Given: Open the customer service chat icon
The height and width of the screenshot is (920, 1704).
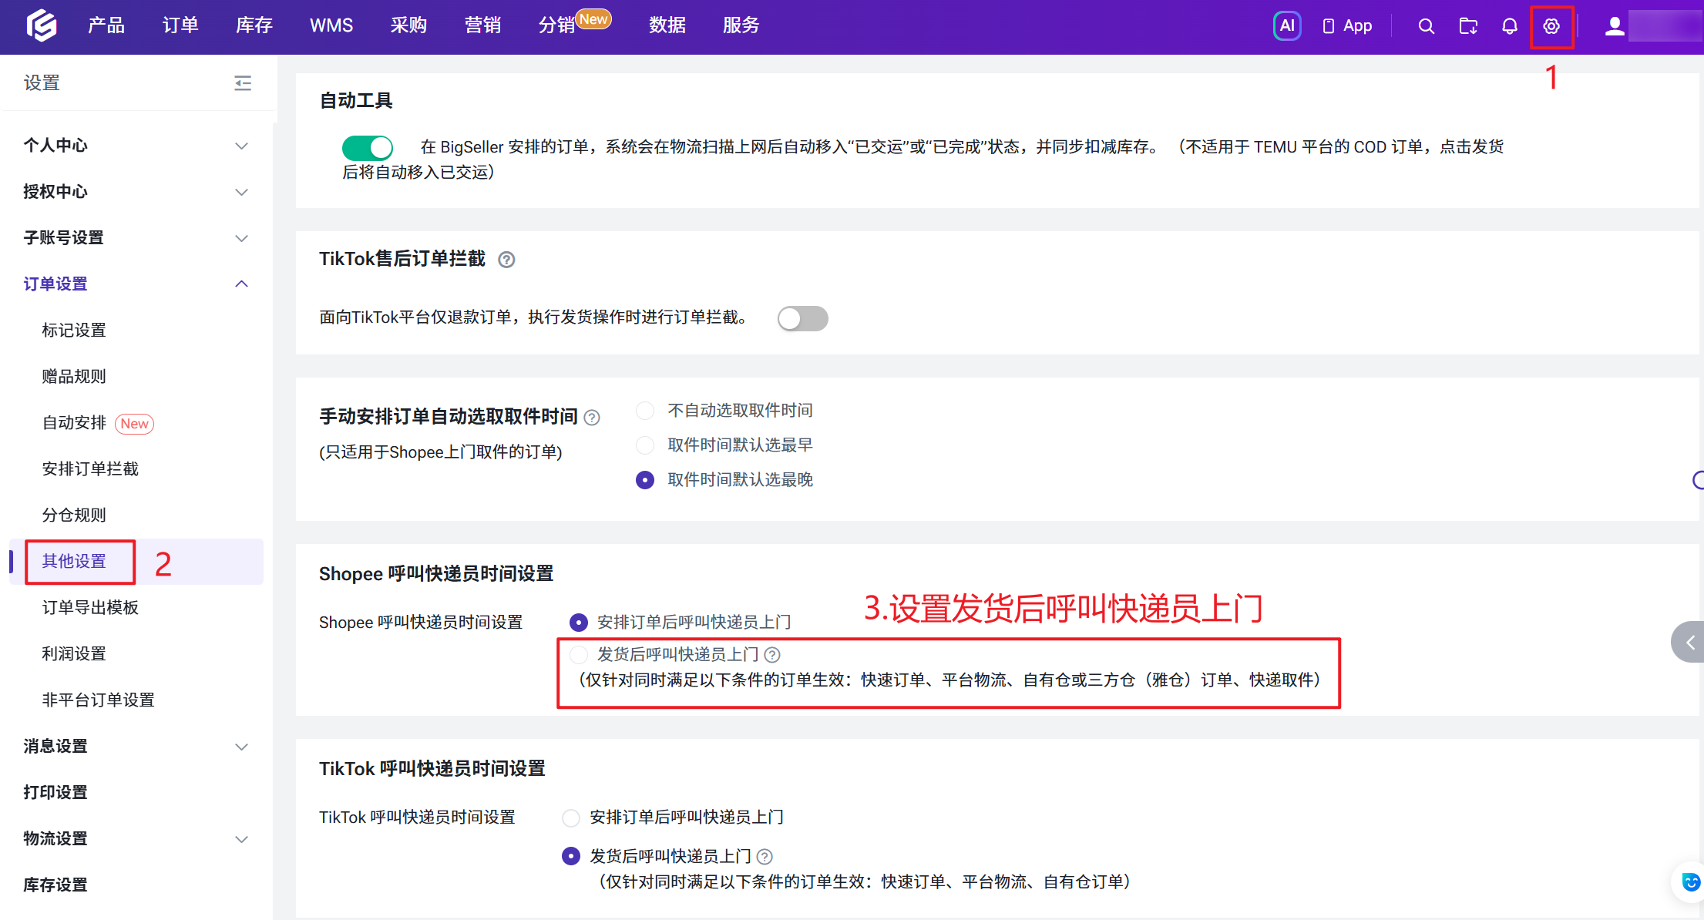Looking at the screenshot, I should 1690,882.
